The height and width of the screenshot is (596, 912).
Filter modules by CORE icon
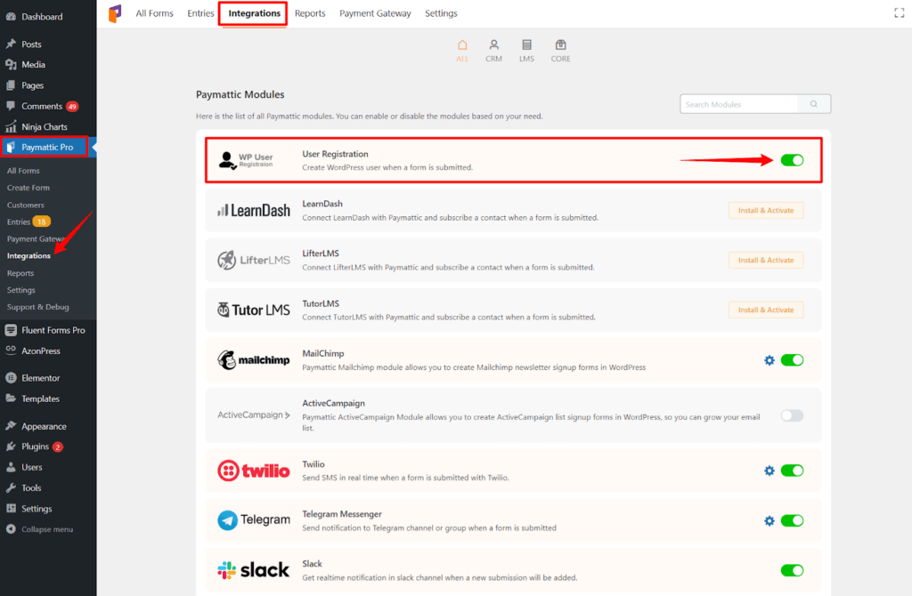coord(561,44)
